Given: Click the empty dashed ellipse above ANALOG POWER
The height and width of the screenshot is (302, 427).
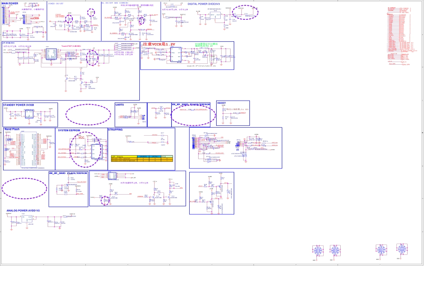Looking at the screenshot, I should point(24,188).
